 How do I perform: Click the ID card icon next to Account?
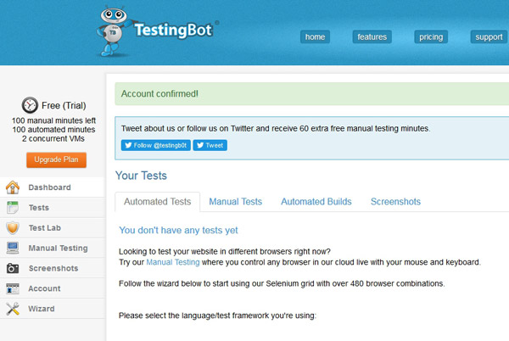coord(13,288)
